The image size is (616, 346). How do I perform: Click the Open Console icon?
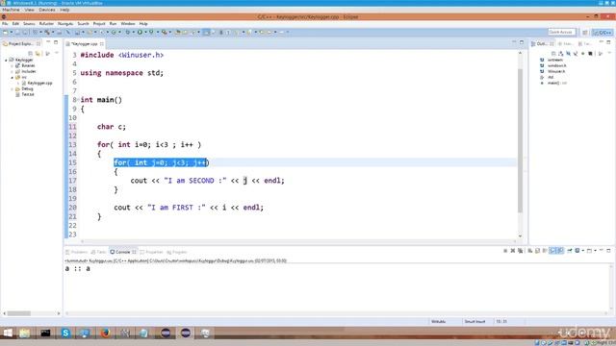pos(589,250)
